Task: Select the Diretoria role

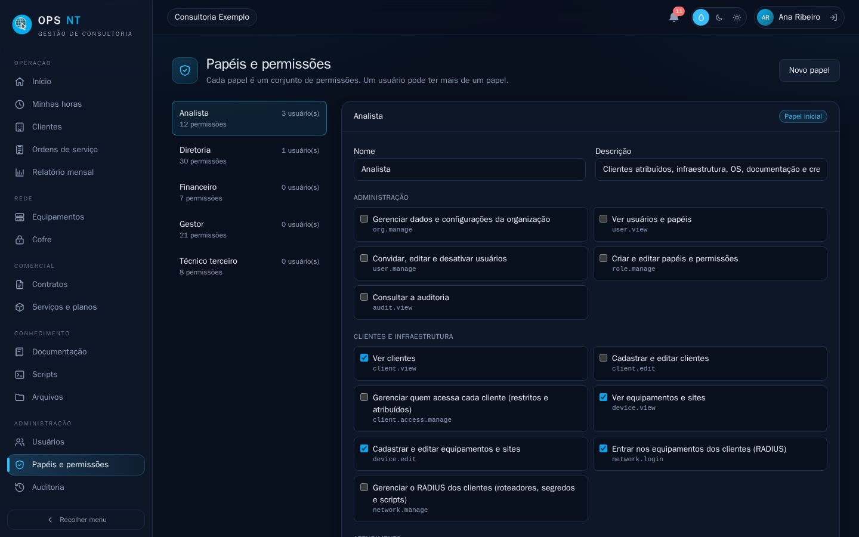Action: (x=249, y=155)
